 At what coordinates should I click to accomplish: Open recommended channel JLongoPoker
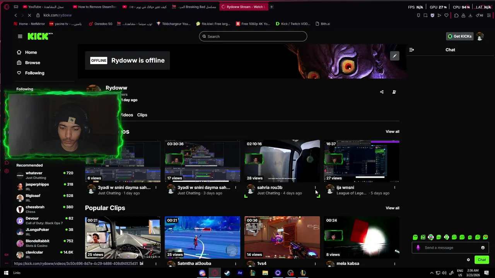[44, 232]
